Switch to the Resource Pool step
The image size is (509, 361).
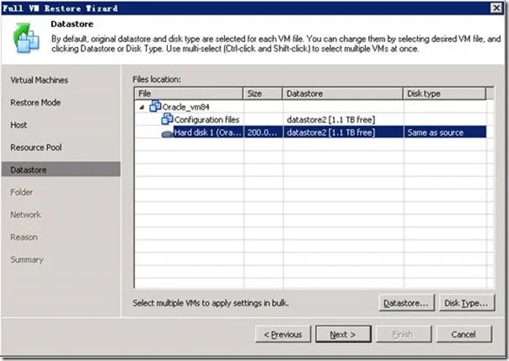point(36,148)
